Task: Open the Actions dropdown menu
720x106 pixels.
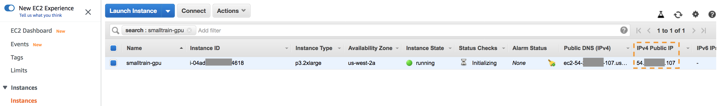Action: click(x=231, y=11)
